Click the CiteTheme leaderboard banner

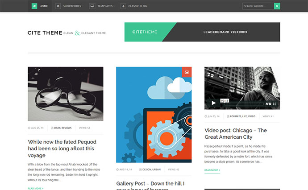pyautogui.click(x=202, y=32)
